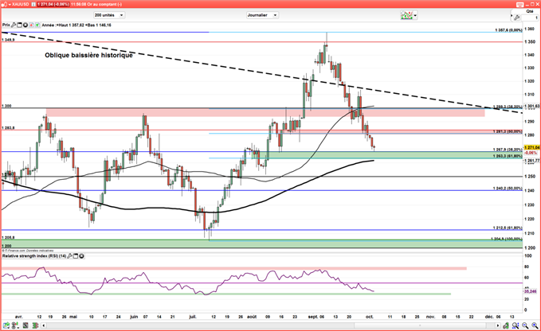Click the Prix label
Viewport: 541px width, 331px height.
[x=6, y=25]
